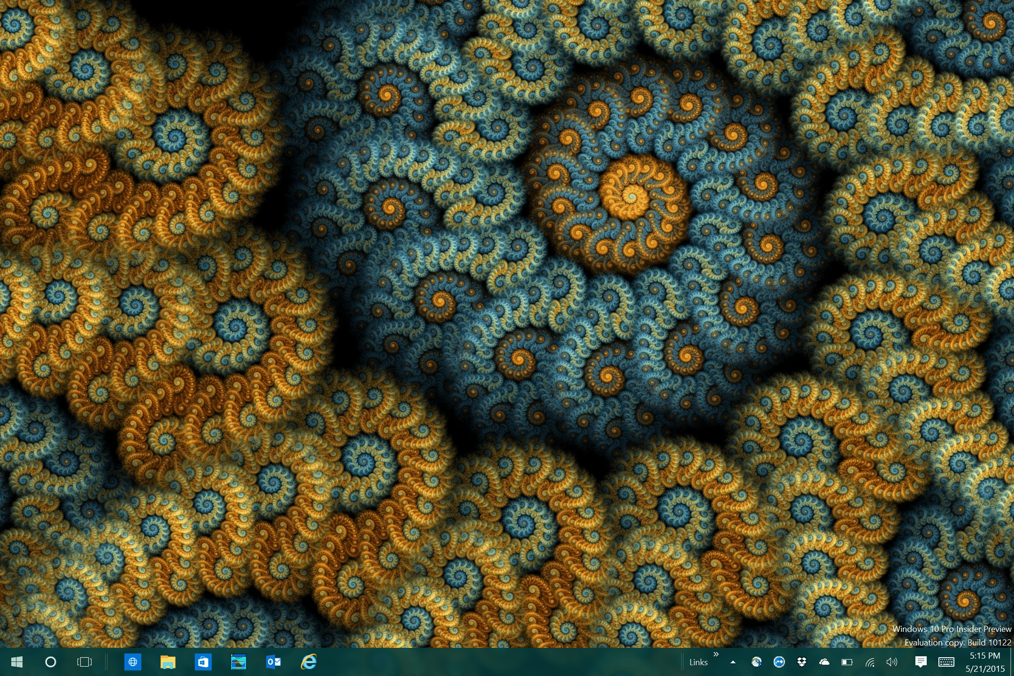
Task: Launch Outlook from the taskbar
Action: [274, 662]
